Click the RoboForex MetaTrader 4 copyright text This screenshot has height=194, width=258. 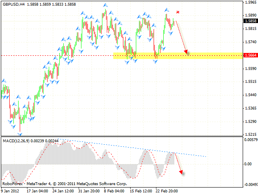(64, 183)
